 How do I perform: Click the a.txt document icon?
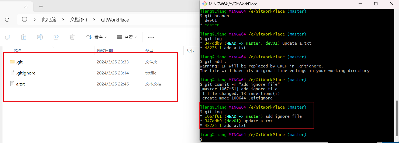click(x=12, y=84)
